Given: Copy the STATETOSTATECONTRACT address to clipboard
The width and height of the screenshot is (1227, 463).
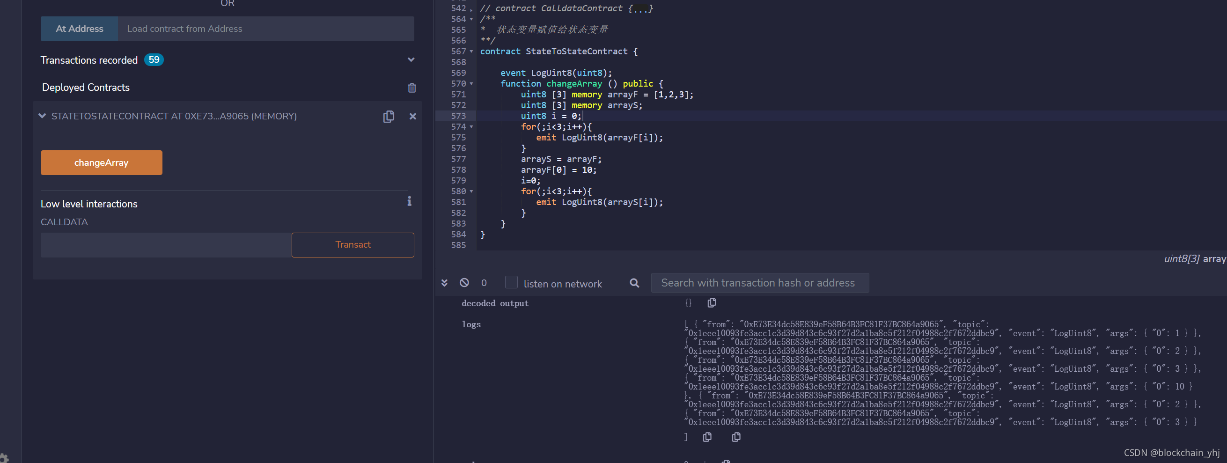Looking at the screenshot, I should pyautogui.click(x=389, y=117).
